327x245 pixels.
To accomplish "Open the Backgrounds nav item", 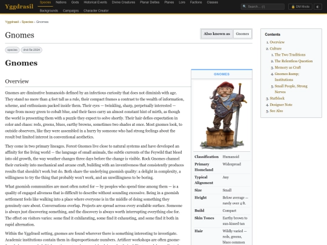I will click(x=49, y=11).
